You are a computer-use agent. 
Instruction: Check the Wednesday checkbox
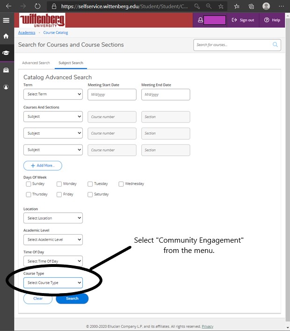pos(121,184)
